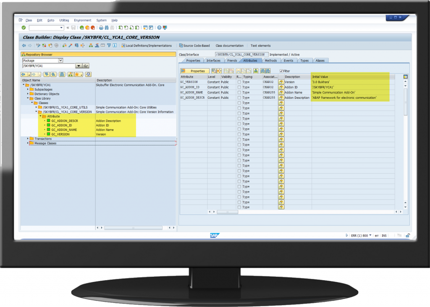430x307 pixels.
Task: Click the Display Object List hierarchy icon
Action: [x=91, y=45]
